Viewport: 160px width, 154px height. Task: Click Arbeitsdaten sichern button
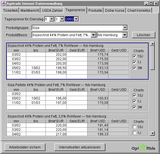pyautogui.click(x=25, y=147)
